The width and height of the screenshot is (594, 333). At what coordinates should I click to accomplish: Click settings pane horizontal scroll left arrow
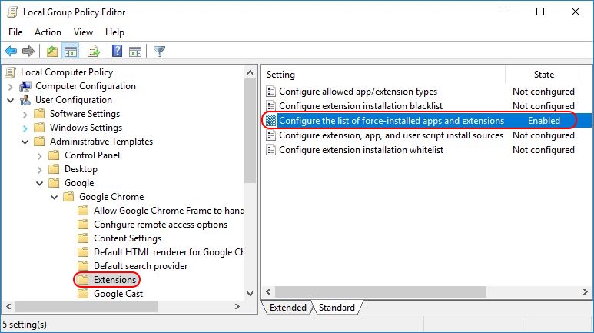point(268,292)
